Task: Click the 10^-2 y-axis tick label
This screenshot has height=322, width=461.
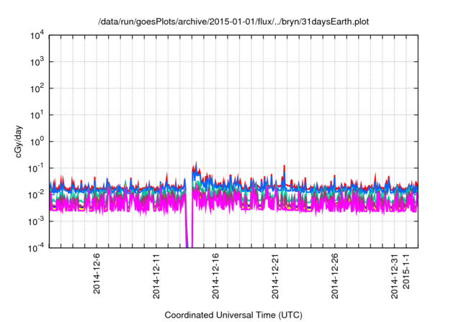Action: pos(37,194)
